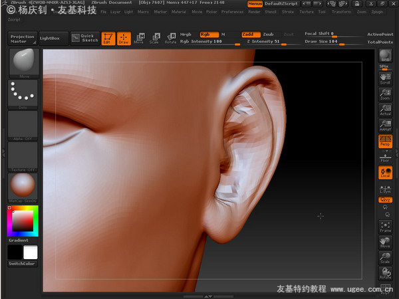Select the Edit mode icon
The width and height of the screenshot is (399, 299).
(108, 39)
